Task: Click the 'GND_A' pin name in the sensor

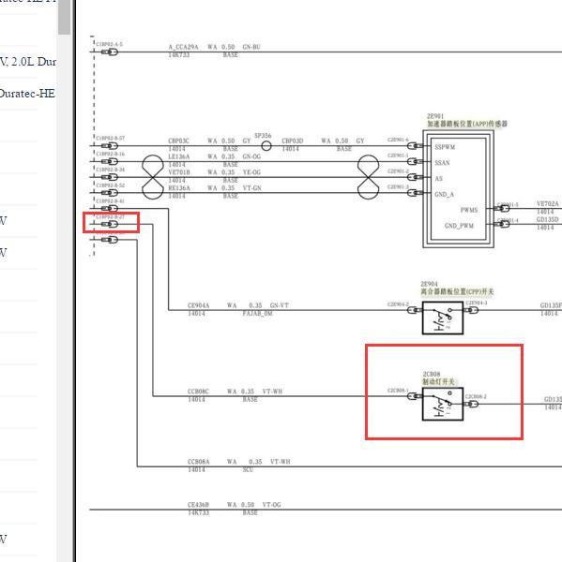Action: point(444,194)
